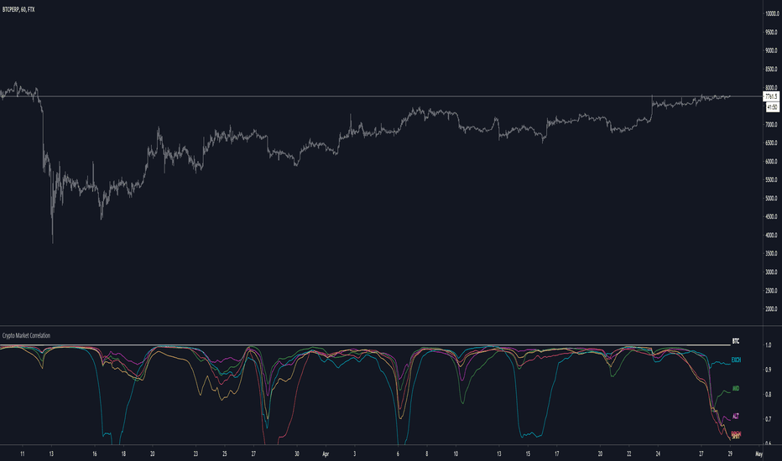Click the 22 date label on time axis

click(x=629, y=454)
